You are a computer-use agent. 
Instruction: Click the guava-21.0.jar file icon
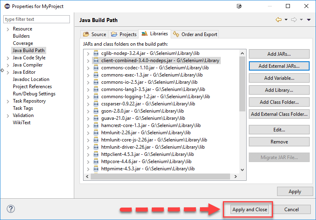pos(96,118)
